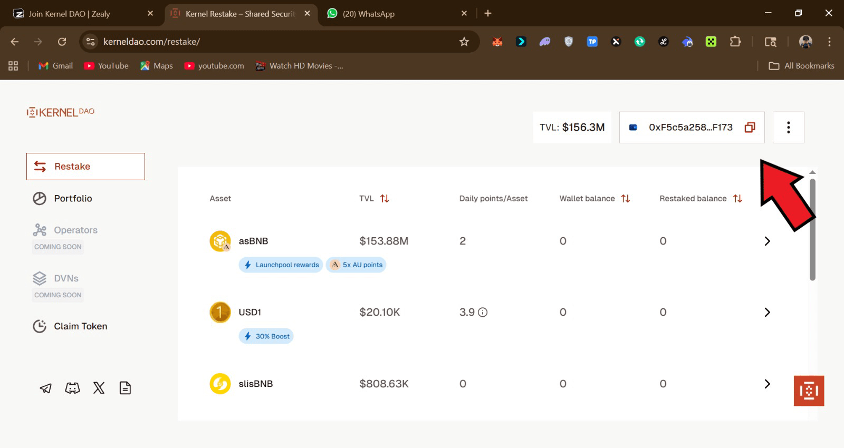Open the All Bookmarks folder

(x=802, y=66)
